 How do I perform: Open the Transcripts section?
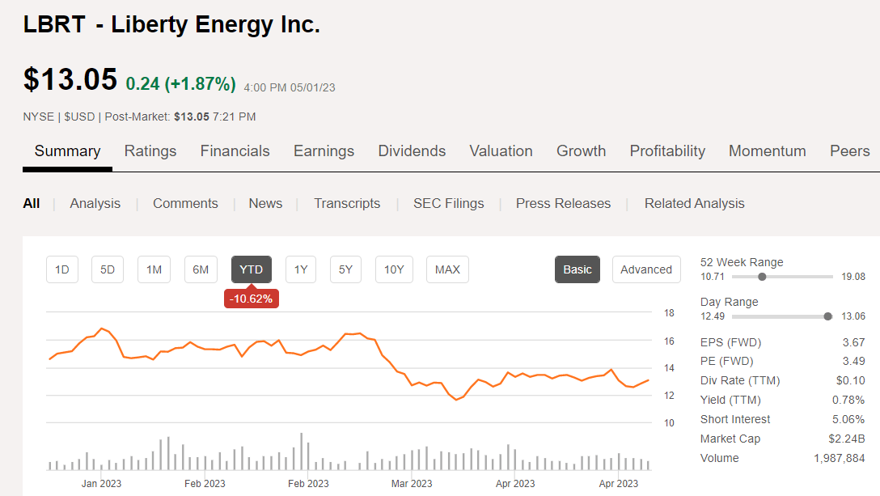[x=347, y=203]
